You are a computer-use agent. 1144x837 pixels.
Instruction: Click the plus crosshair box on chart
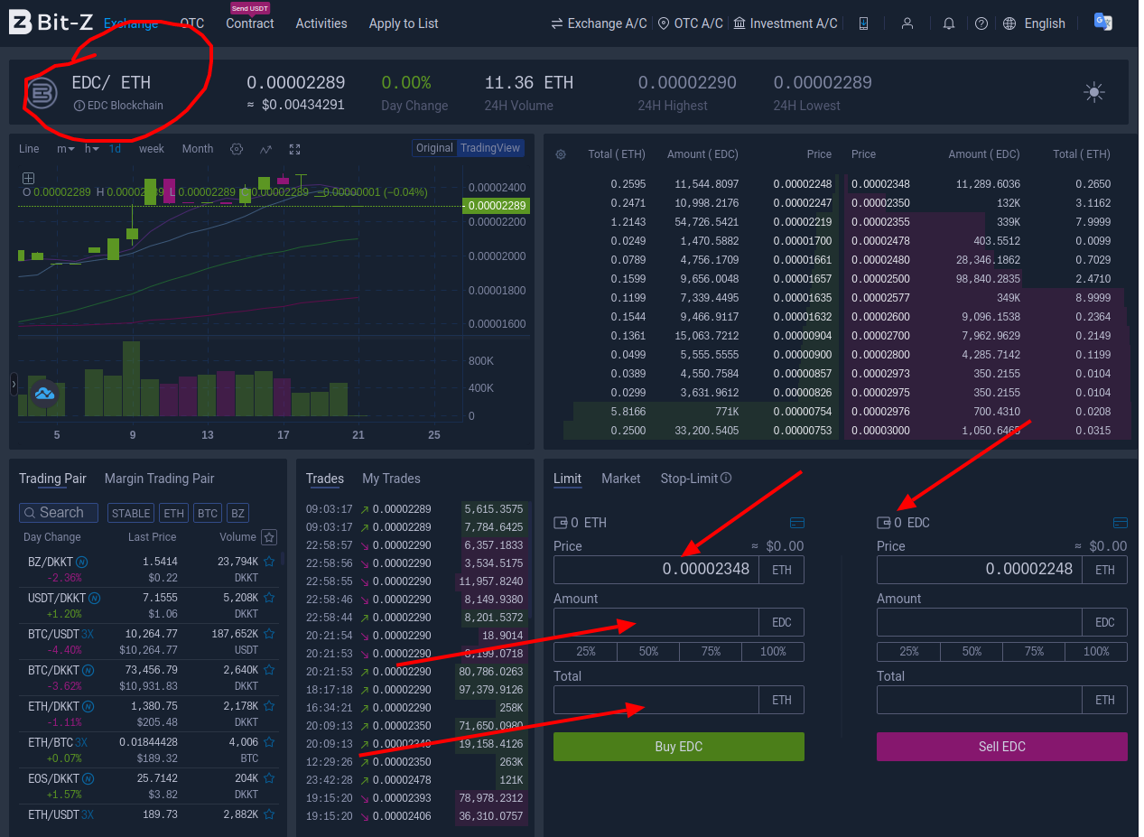point(28,178)
